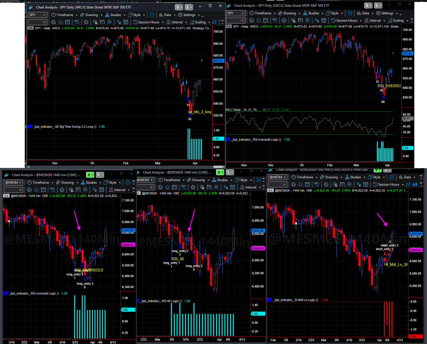Click the Scaling axis icon in the SPY RSI window
Screen dimensions: 427x344
click(x=390, y=21)
